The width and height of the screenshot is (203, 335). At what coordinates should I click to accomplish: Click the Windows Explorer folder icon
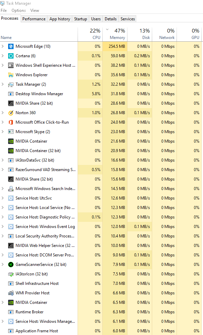coord(11,75)
